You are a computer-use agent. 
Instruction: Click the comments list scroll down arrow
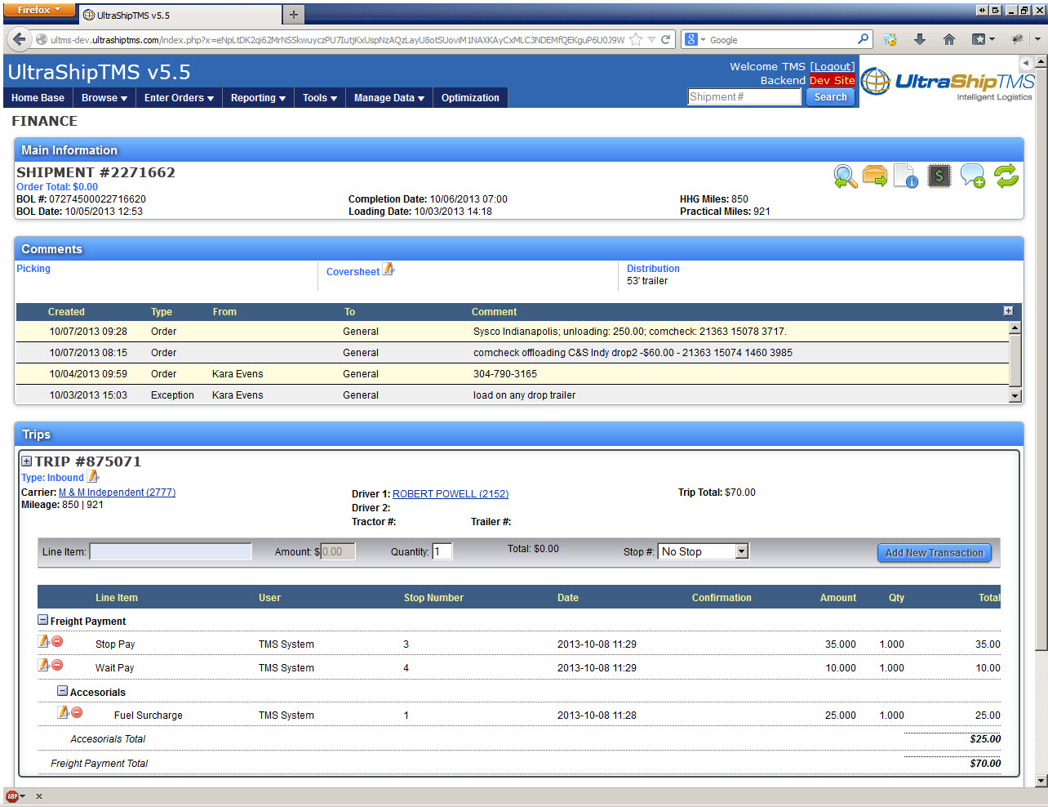[1015, 396]
